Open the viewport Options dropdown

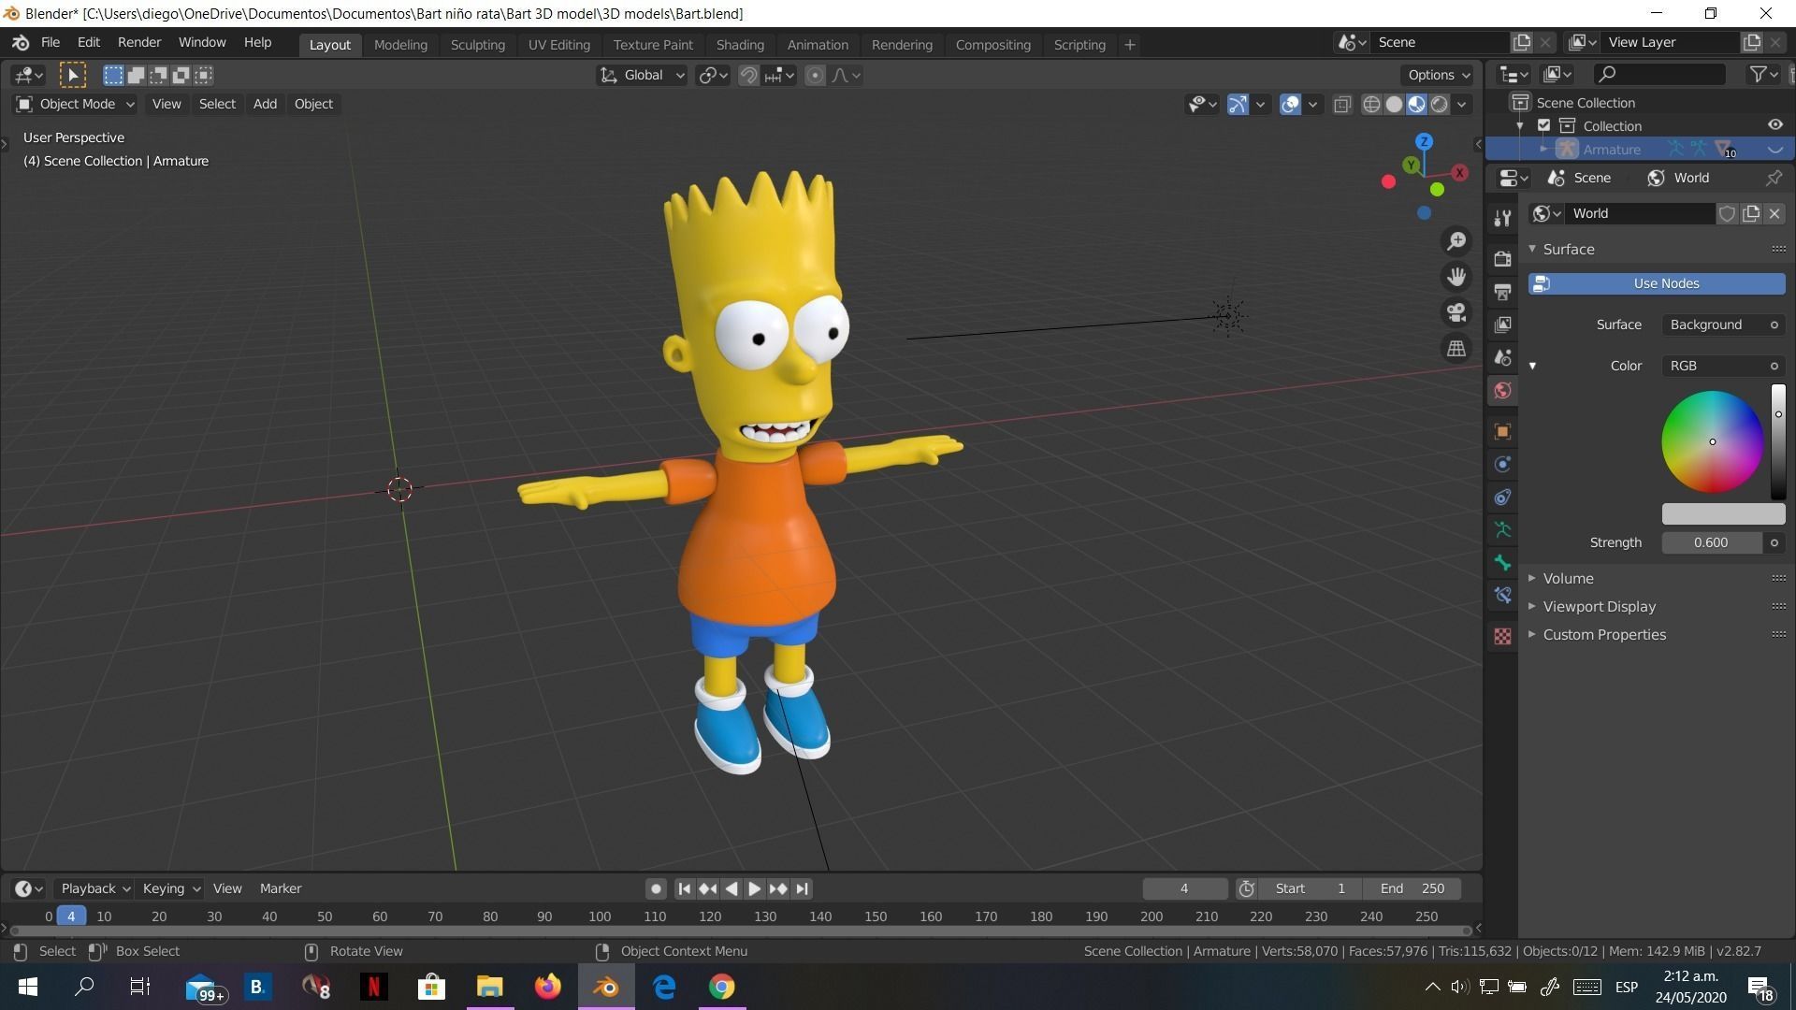point(1438,75)
